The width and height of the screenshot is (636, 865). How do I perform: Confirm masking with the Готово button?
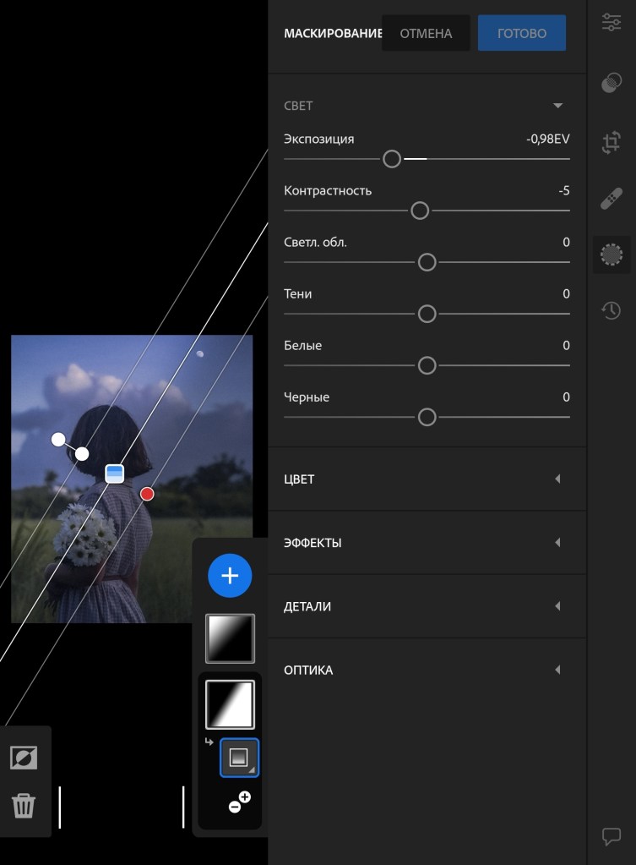pyautogui.click(x=521, y=34)
